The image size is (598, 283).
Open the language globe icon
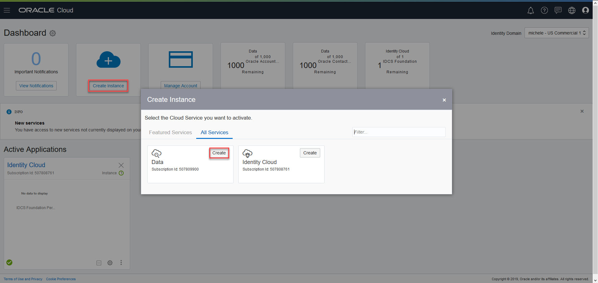(572, 11)
